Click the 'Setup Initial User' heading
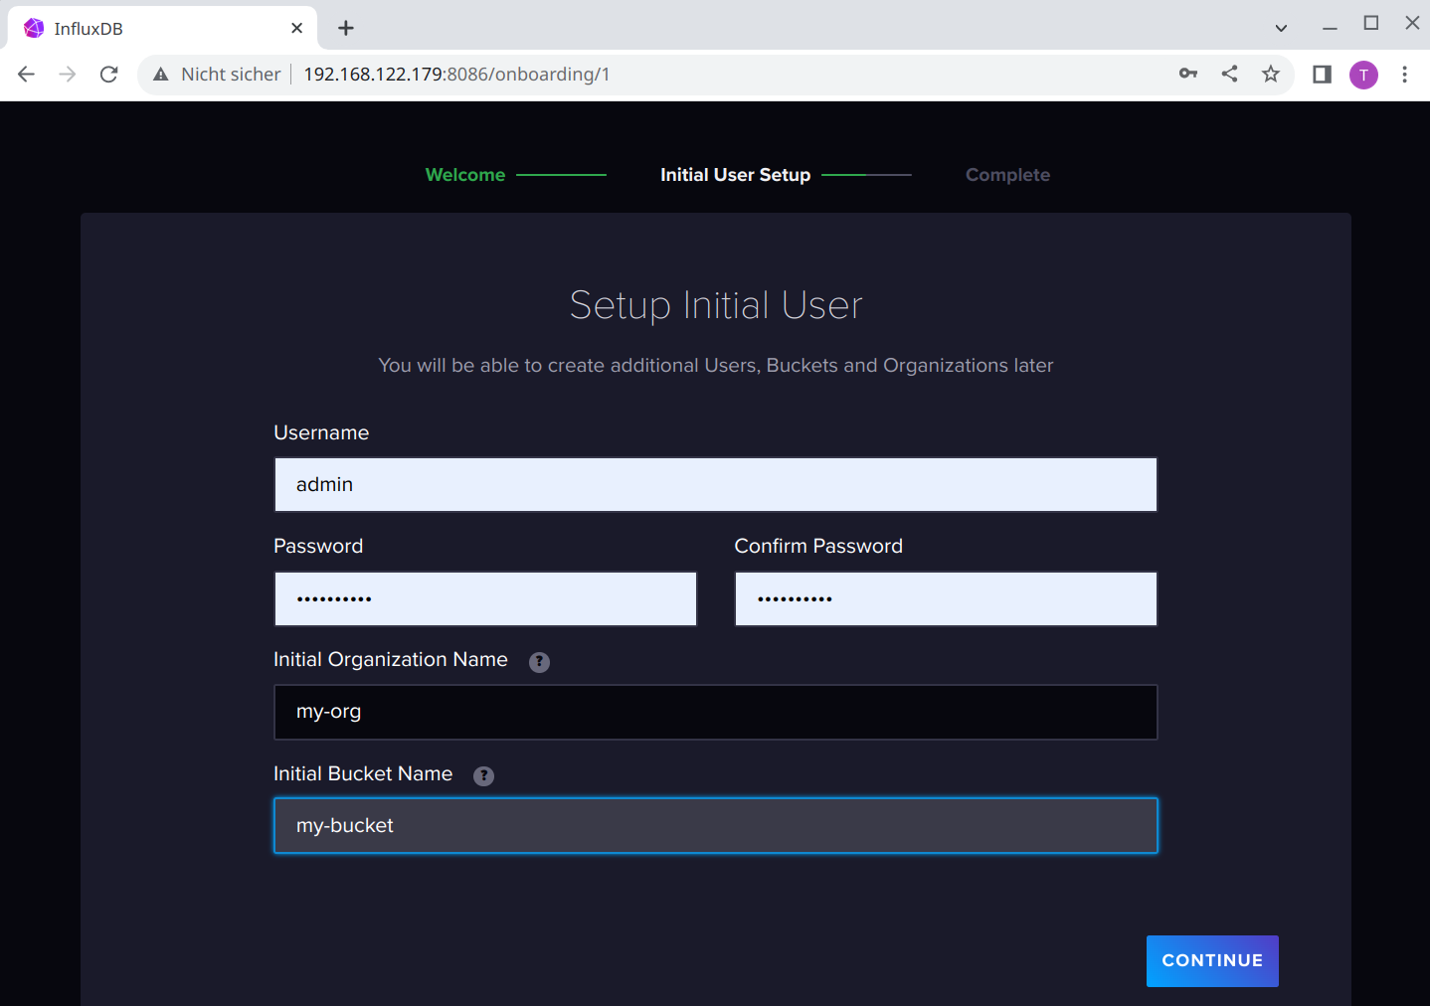Screen dimensions: 1430x1006 coord(716,305)
